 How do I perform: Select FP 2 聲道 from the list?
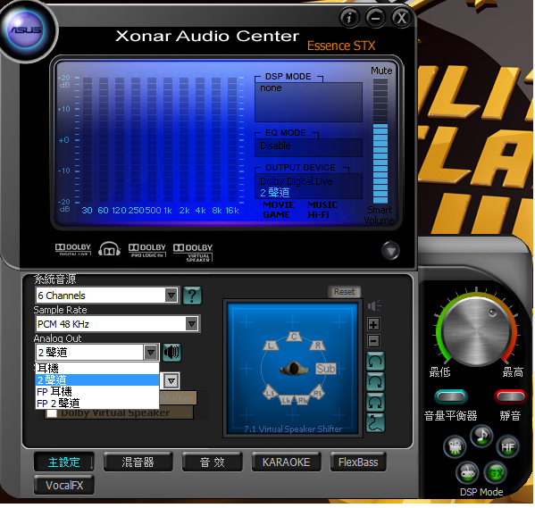pyautogui.click(x=97, y=404)
